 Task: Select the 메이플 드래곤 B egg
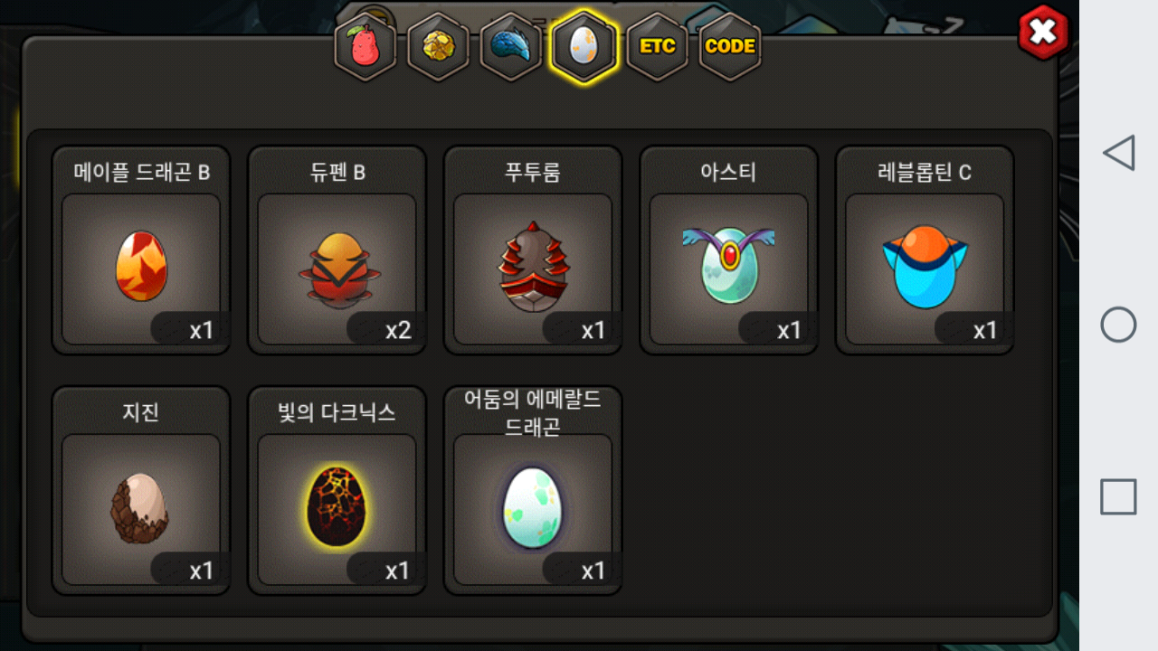click(141, 250)
